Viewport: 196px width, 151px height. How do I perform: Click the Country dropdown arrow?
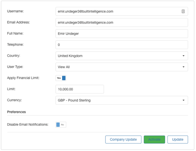pyautogui.click(x=183, y=56)
